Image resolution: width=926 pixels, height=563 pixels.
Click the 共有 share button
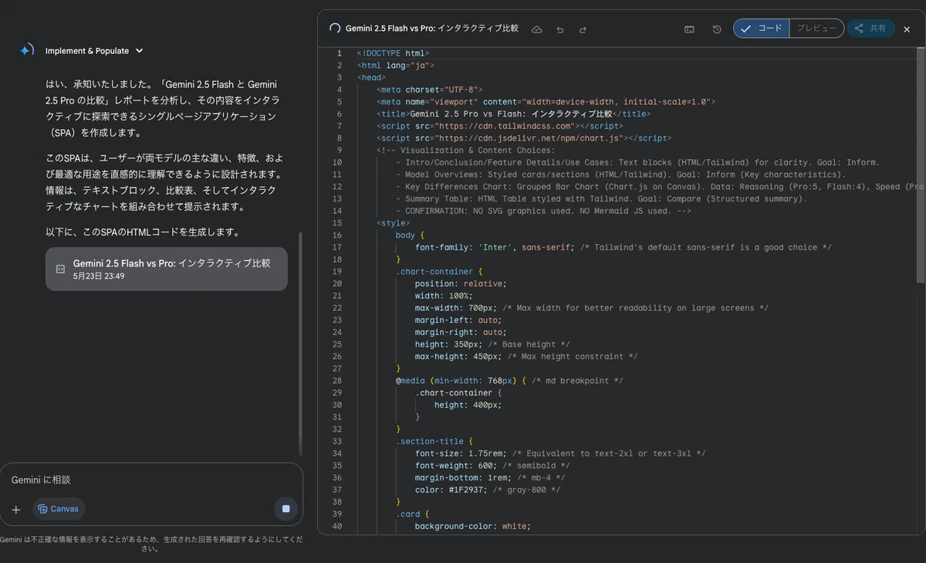tap(871, 29)
